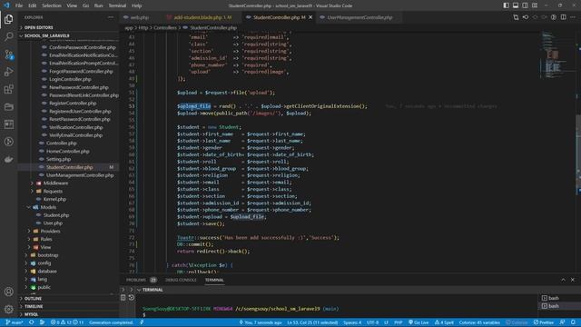Toggle secondary side bar visibility

coord(525,5)
